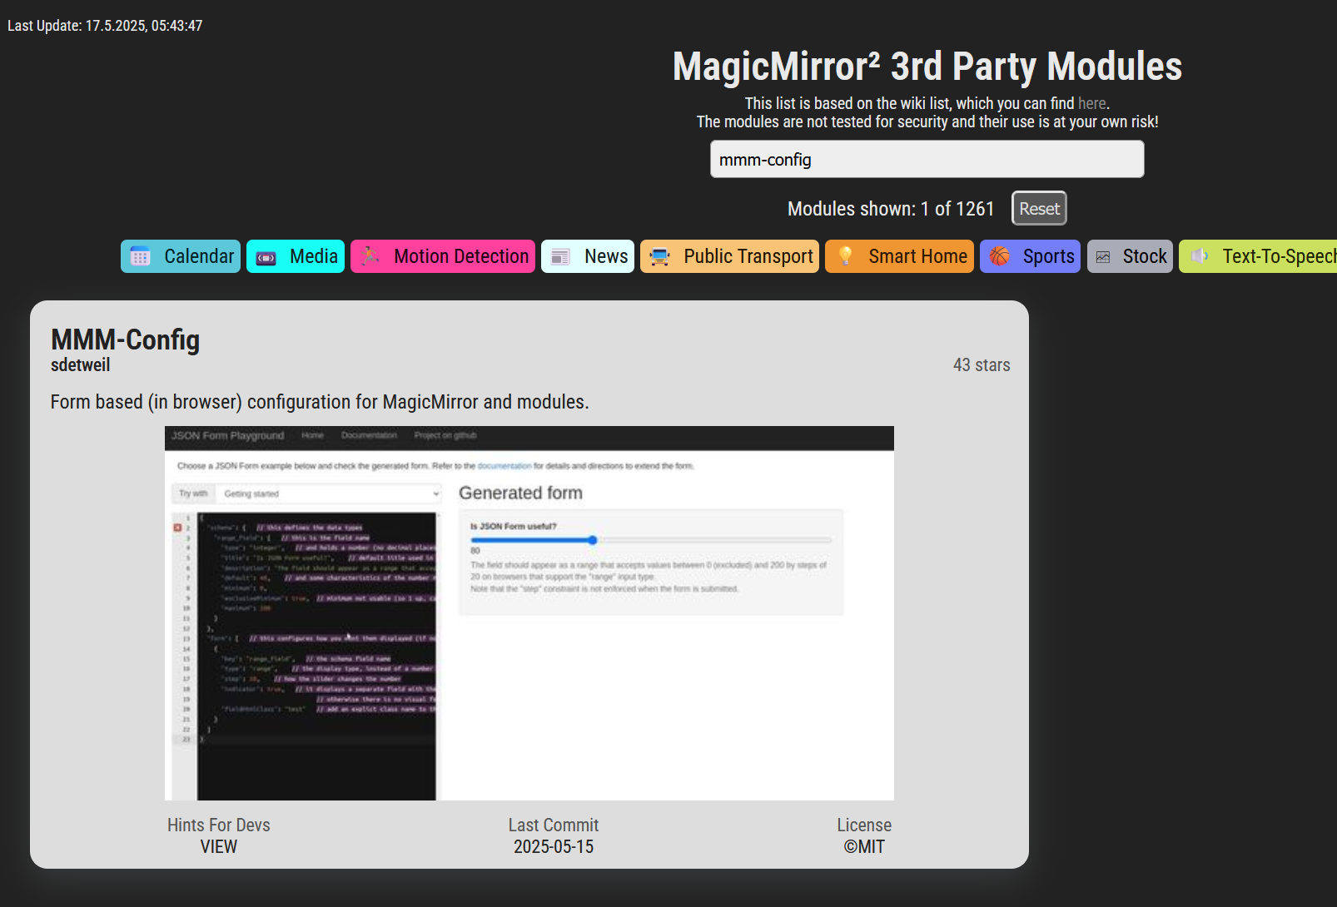Open the wiki list 'here' link
This screenshot has width=1337, height=907.
tap(1091, 103)
